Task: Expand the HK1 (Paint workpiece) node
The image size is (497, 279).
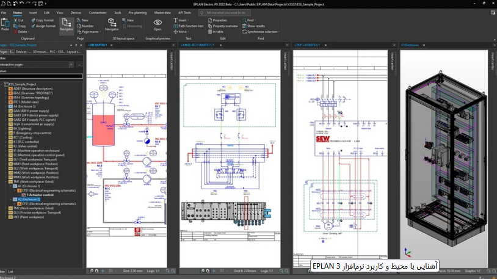Action: 5,217
